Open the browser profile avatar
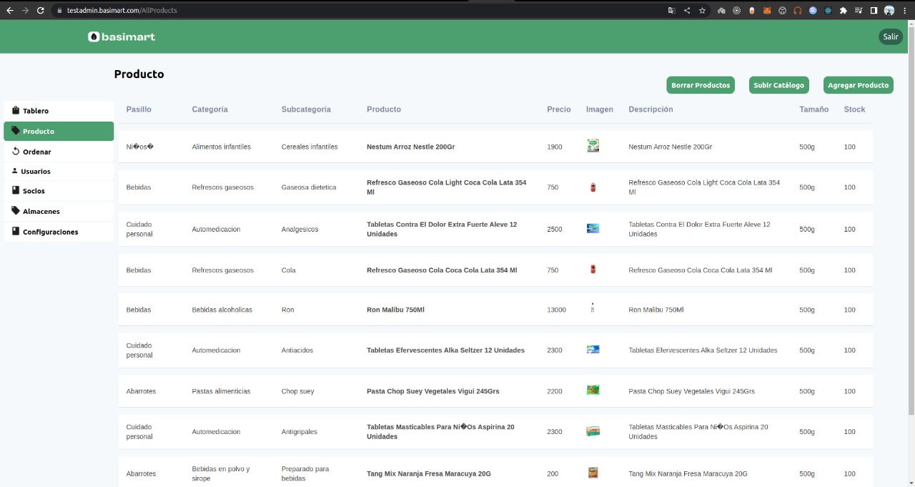Image resolution: width=915 pixels, height=487 pixels. coord(889,10)
